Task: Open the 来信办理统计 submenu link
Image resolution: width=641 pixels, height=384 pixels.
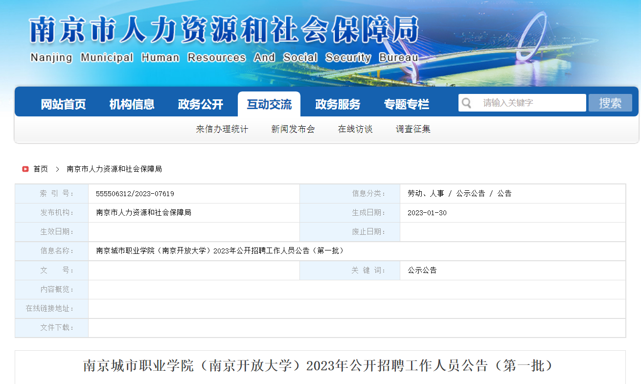Action: (x=222, y=129)
